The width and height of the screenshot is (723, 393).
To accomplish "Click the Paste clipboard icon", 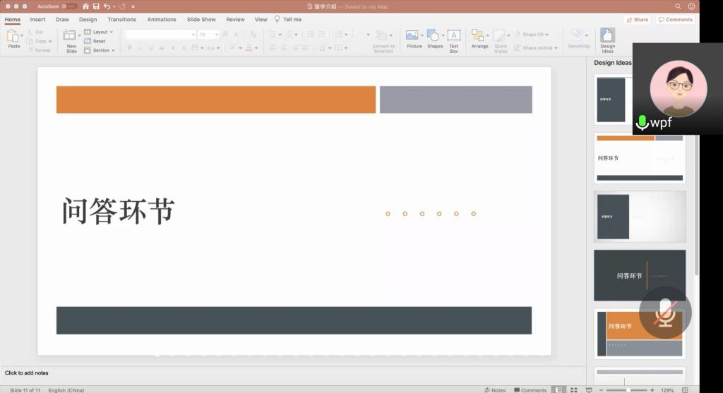I will coord(13,37).
